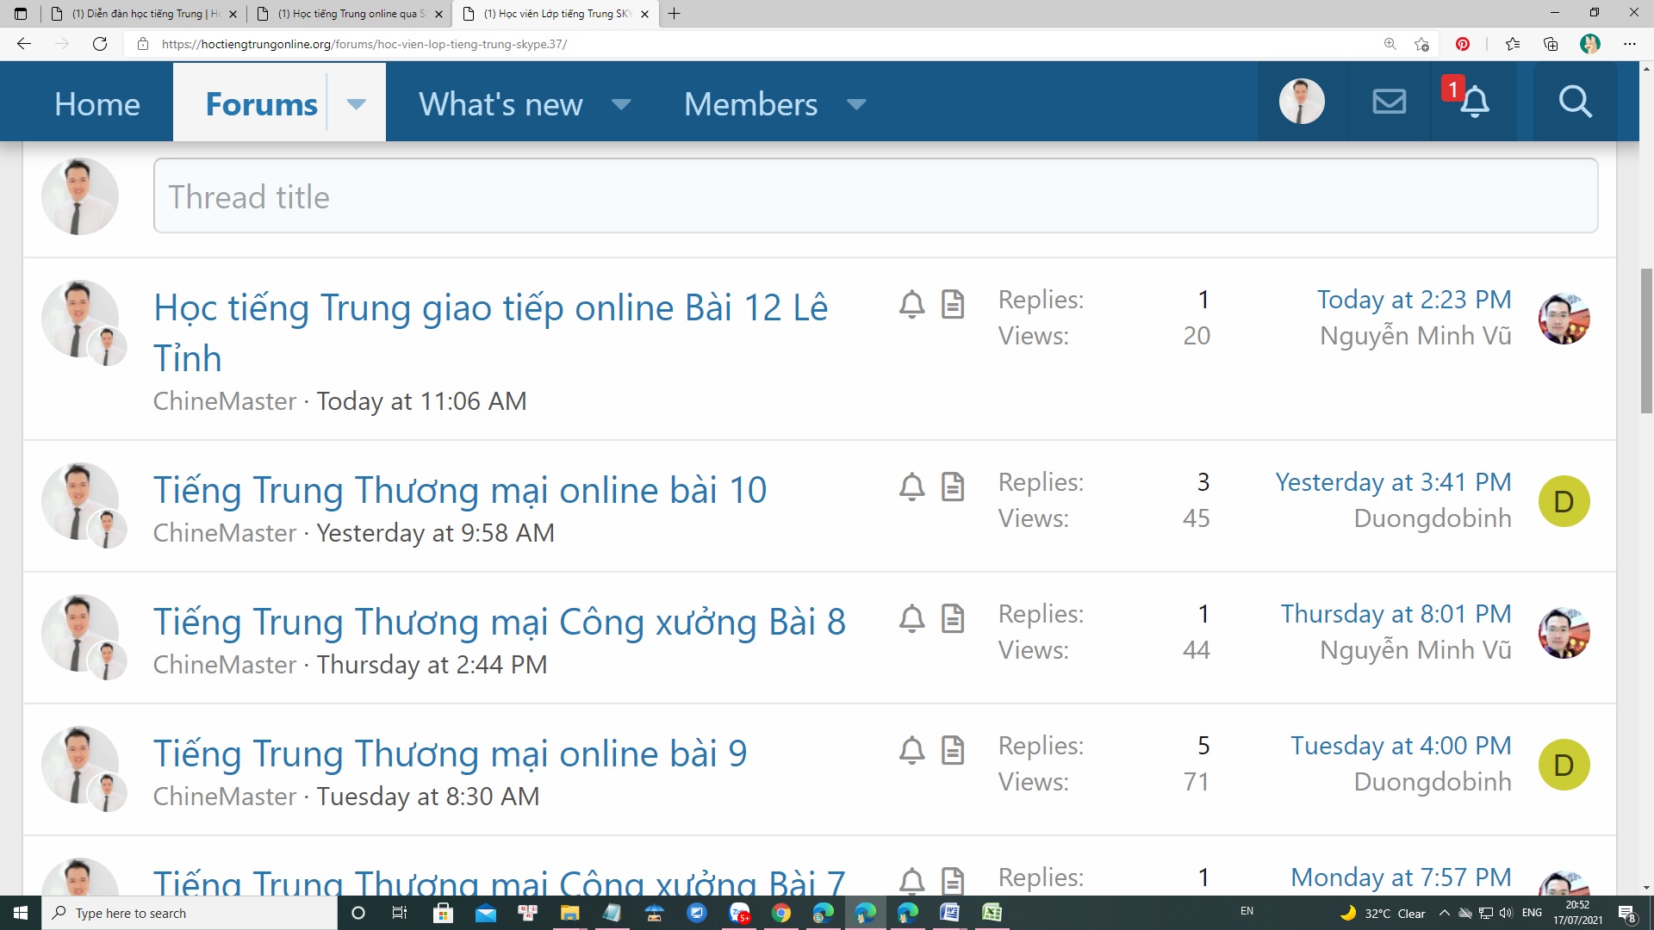Switch to the first browser tab Diễn đàn
The width and height of the screenshot is (1654, 930).
[x=142, y=14]
